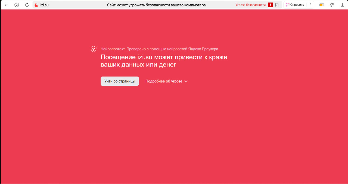The width and height of the screenshot is (348, 184).
Task: Click the page title in address bar
Action: point(156,5)
